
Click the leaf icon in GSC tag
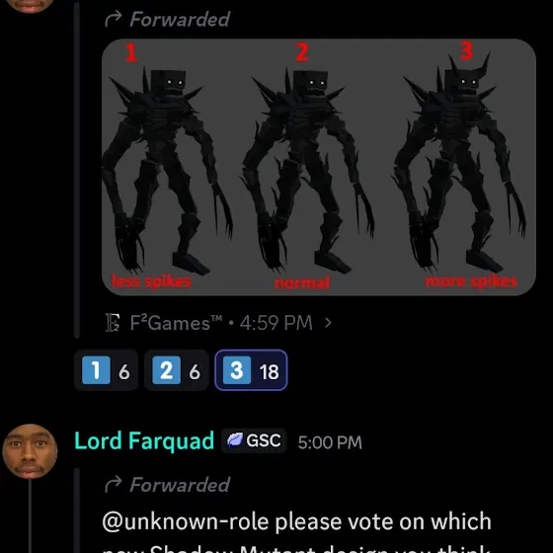pos(235,440)
